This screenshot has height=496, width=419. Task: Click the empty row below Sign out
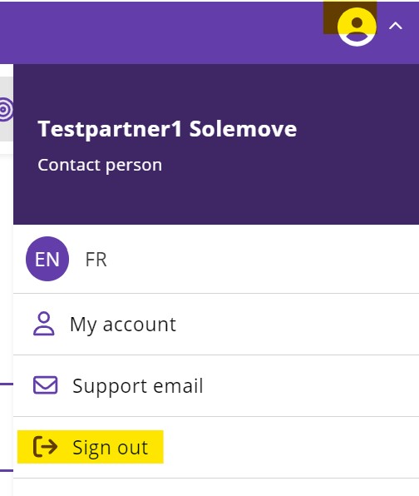click(216, 487)
